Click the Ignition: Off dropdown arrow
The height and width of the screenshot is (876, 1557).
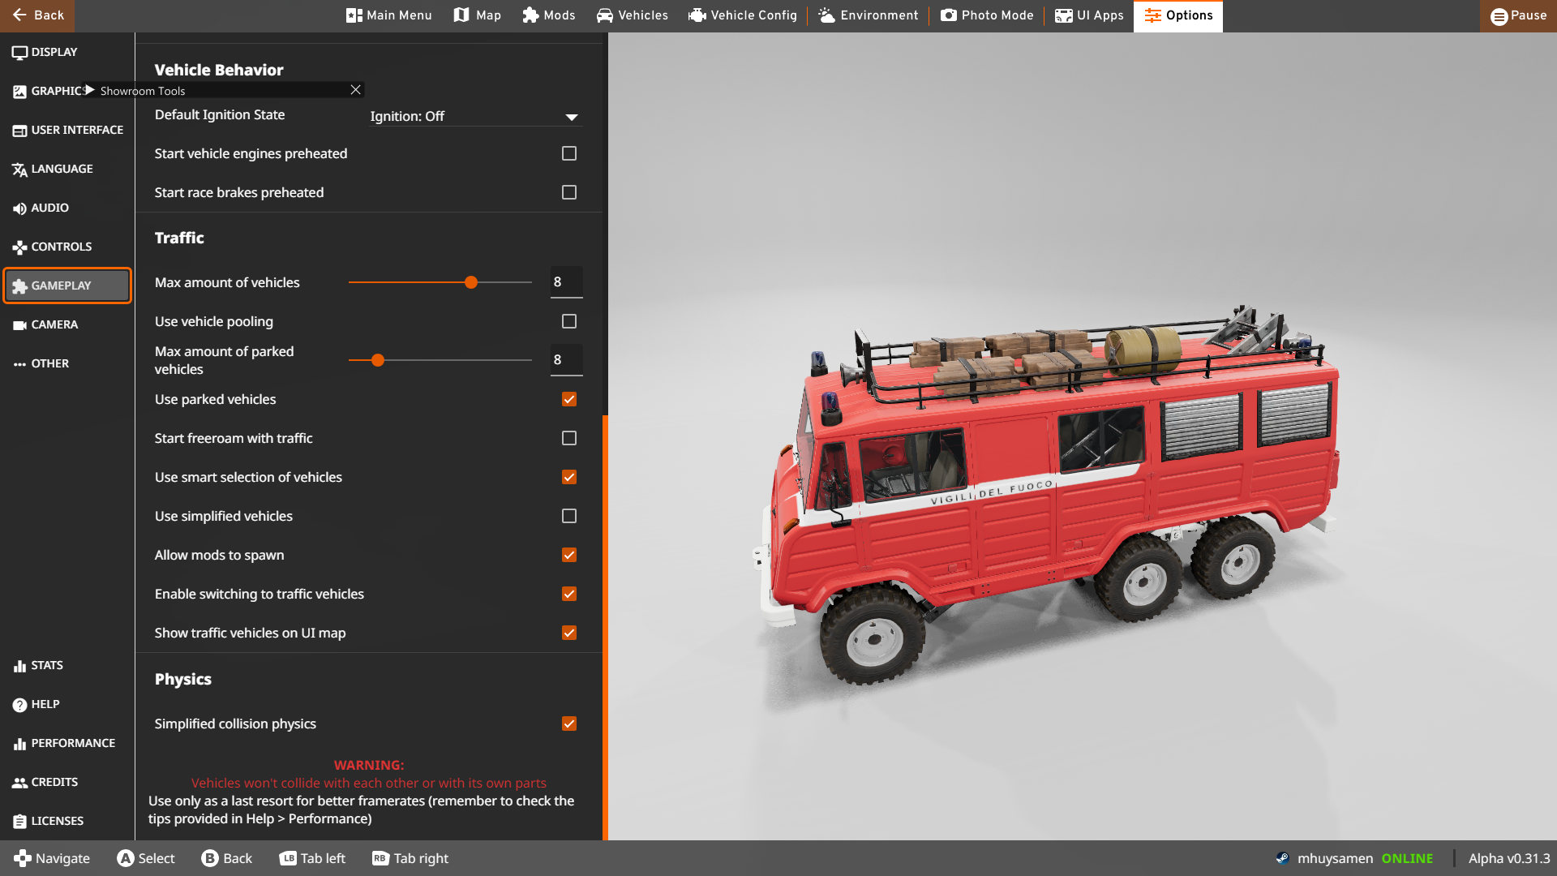pyautogui.click(x=572, y=117)
